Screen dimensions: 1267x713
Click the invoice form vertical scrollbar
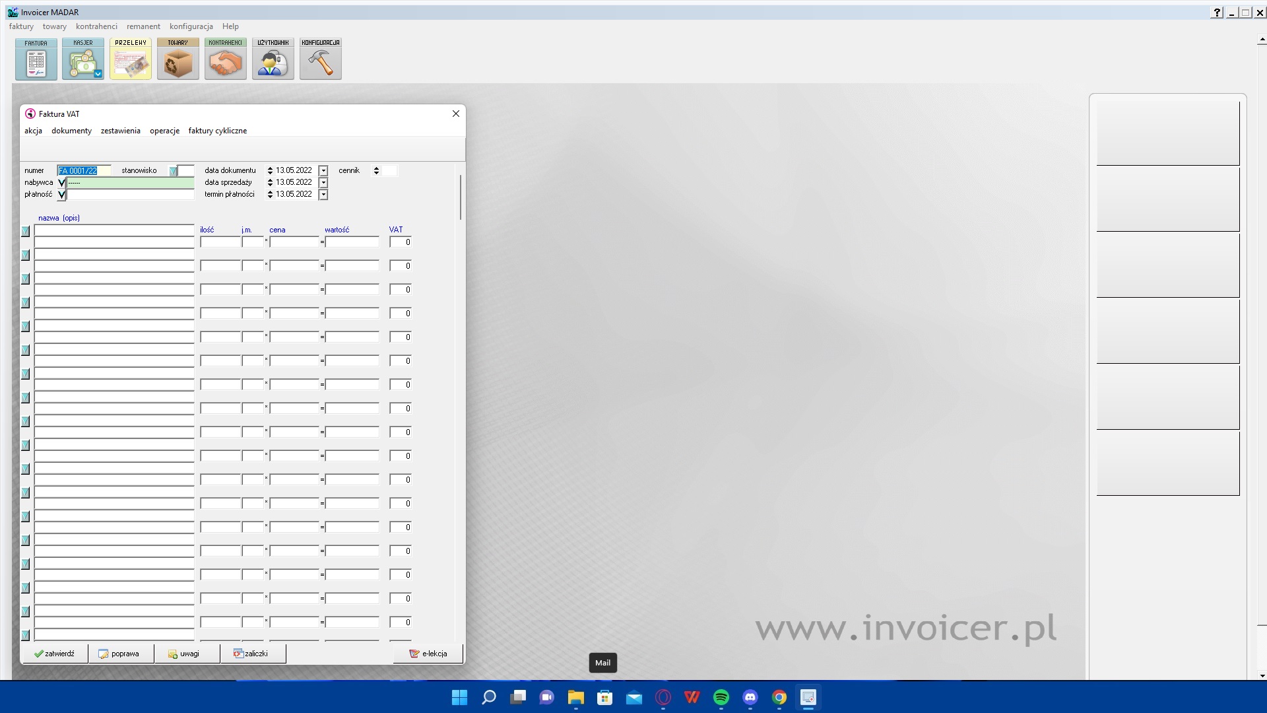pyautogui.click(x=460, y=198)
